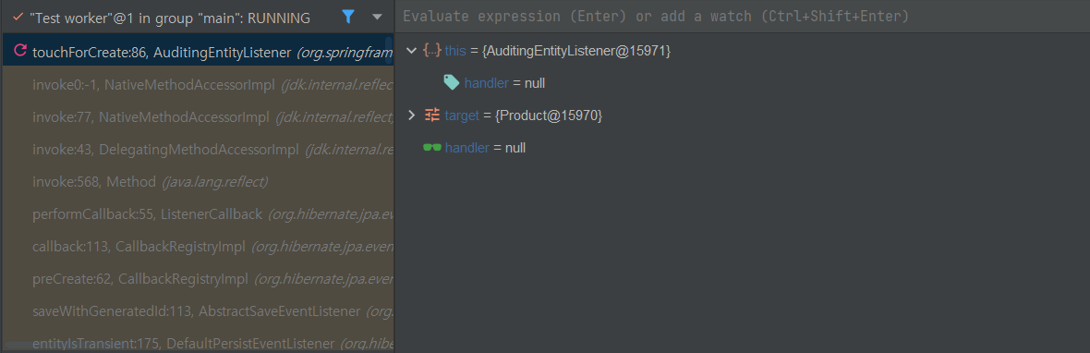The width and height of the screenshot is (1090, 353).
Task: Click the frames list vertical scrollbar
Action: pyautogui.click(x=389, y=50)
